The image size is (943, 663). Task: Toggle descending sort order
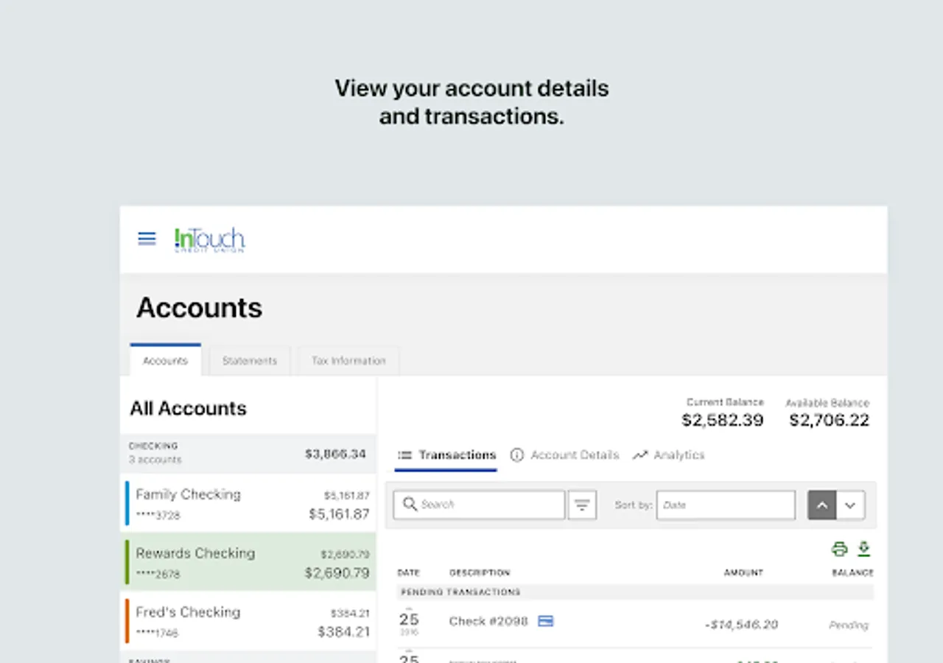(x=850, y=505)
